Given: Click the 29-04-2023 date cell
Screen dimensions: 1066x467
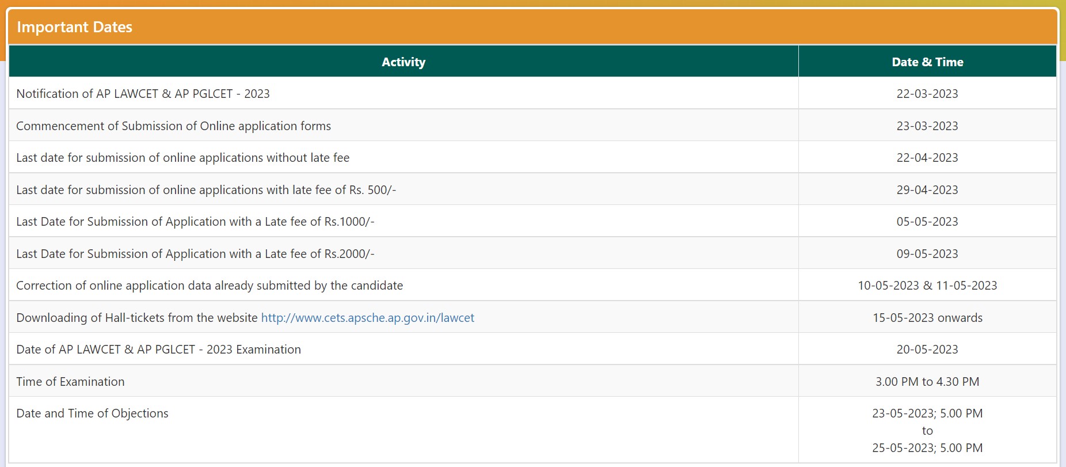Looking at the screenshot, I should [927, 190].
